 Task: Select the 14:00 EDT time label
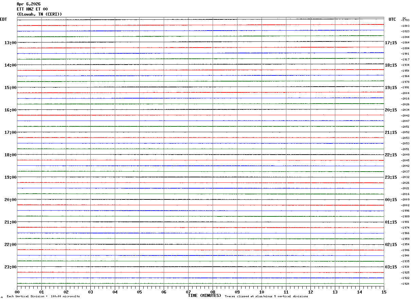11,65
